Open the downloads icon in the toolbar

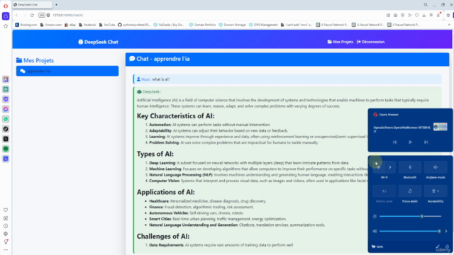(x=424, y=16)
